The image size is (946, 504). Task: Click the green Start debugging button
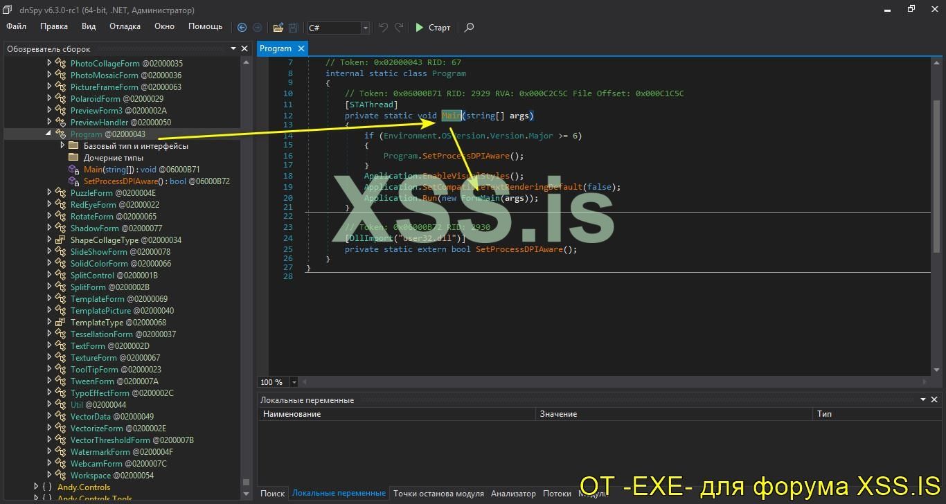(x=432, y=28)
